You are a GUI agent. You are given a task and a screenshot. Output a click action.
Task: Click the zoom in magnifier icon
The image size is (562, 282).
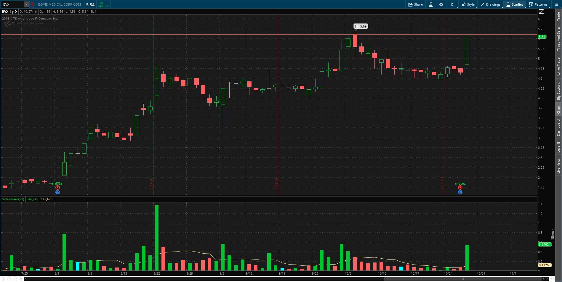(9, 279)
